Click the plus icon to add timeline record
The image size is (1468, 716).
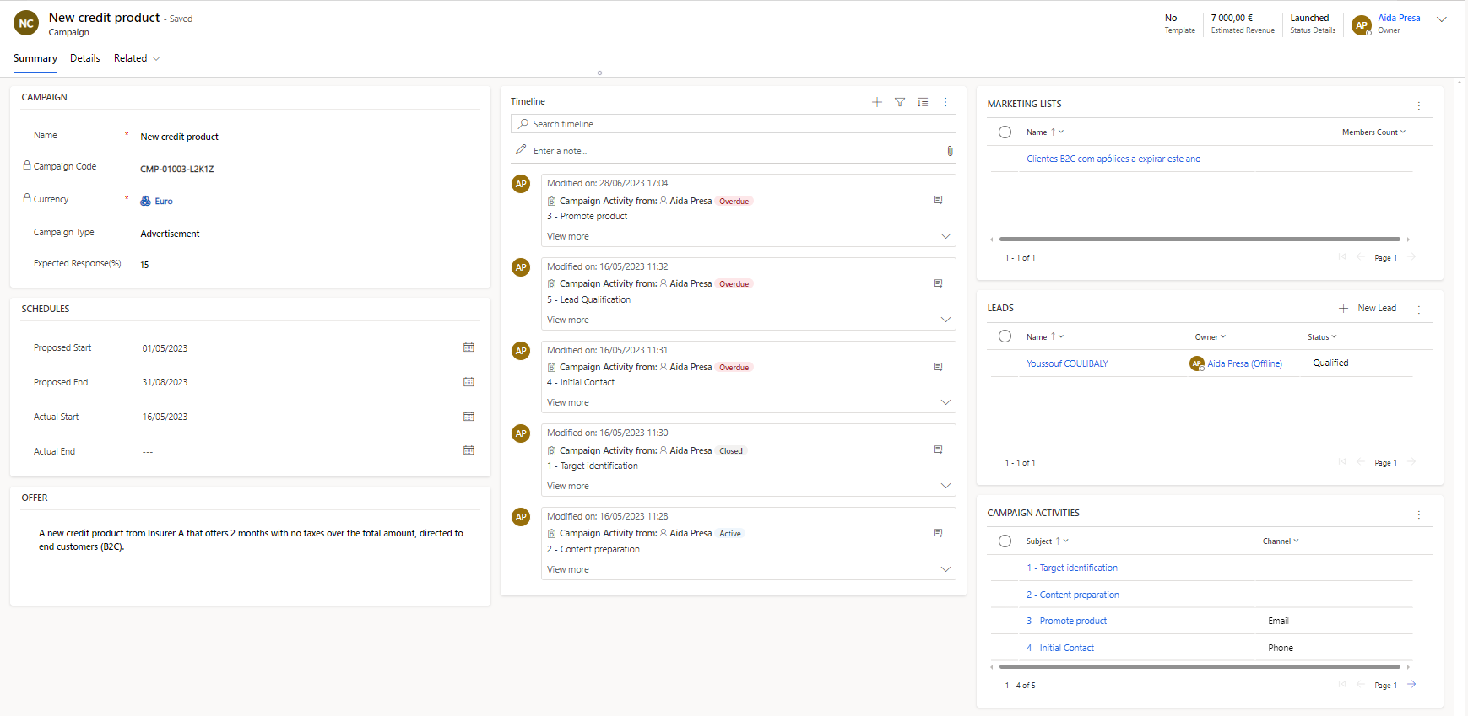pos(877,102)
